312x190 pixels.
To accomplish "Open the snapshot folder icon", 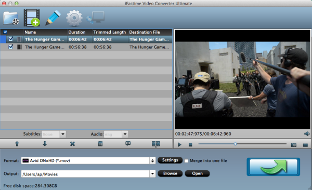I will pos(305,145).
